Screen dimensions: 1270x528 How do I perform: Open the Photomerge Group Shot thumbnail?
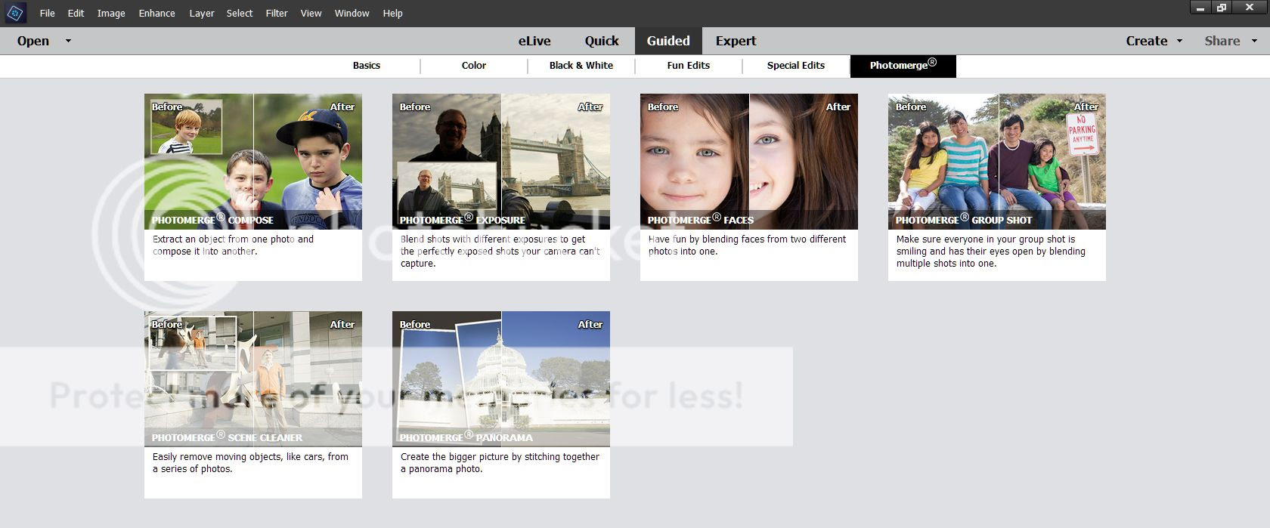pyautogui.click(x=997, y=162)
